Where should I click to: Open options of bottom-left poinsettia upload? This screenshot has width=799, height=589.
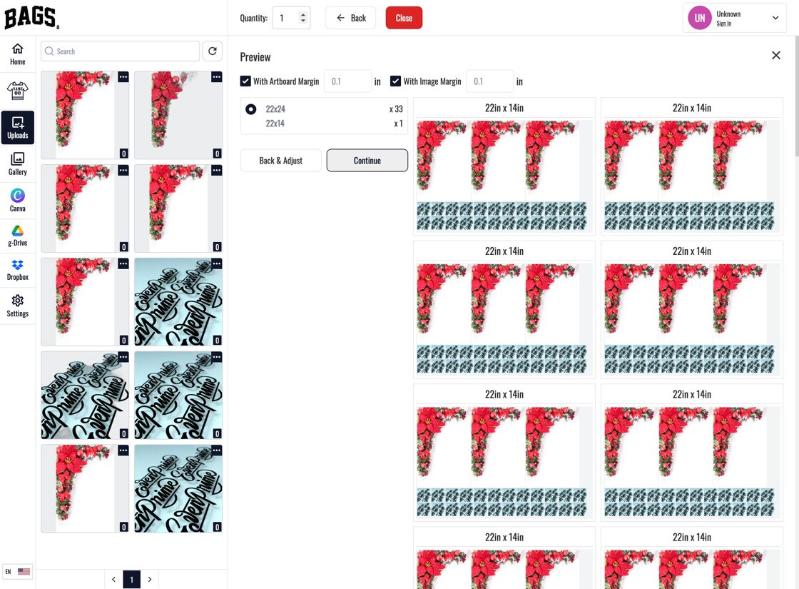point(123,450)
